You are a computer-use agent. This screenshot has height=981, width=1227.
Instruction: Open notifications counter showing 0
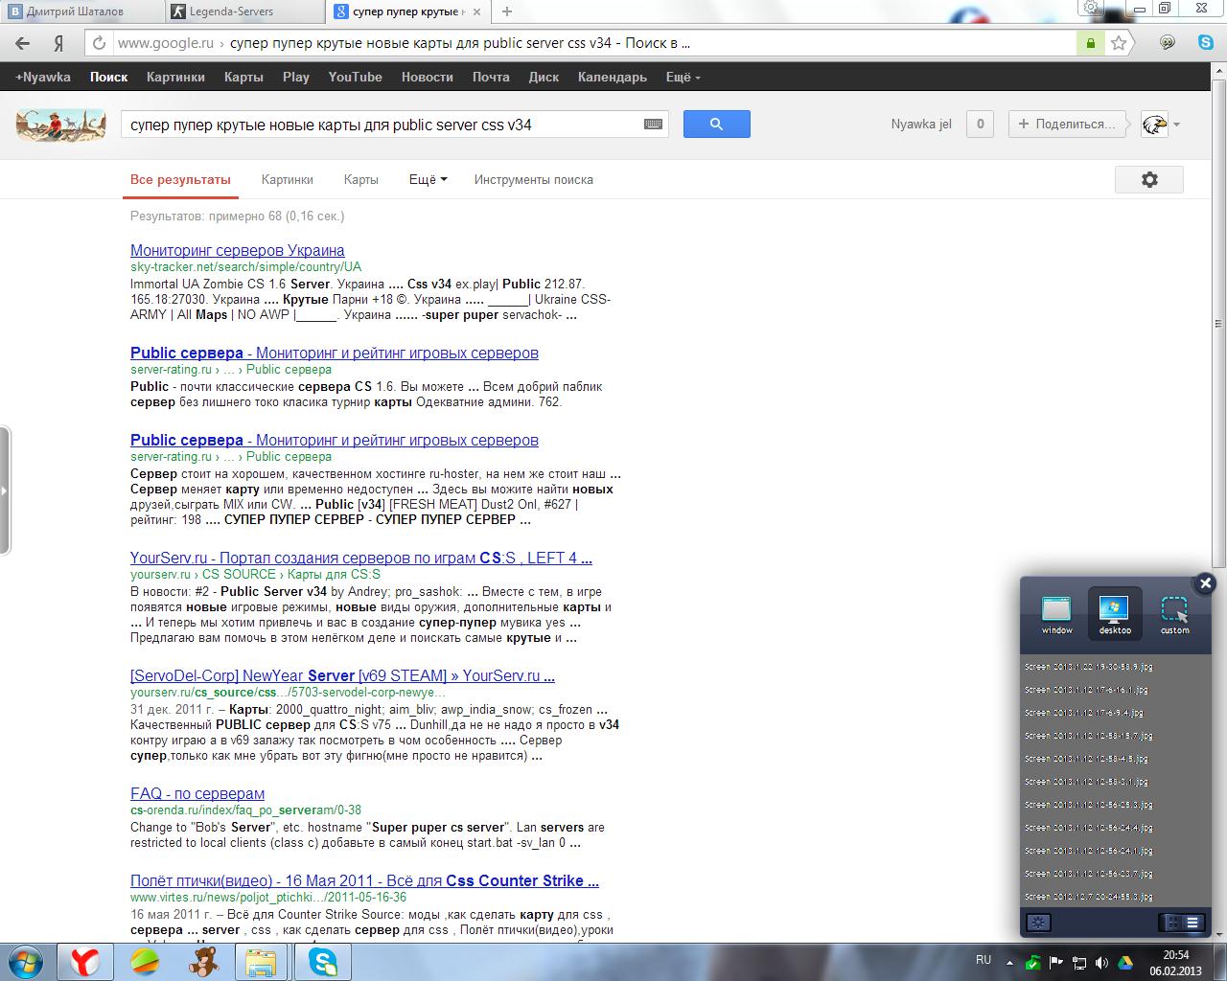click(x=980, y=124)
